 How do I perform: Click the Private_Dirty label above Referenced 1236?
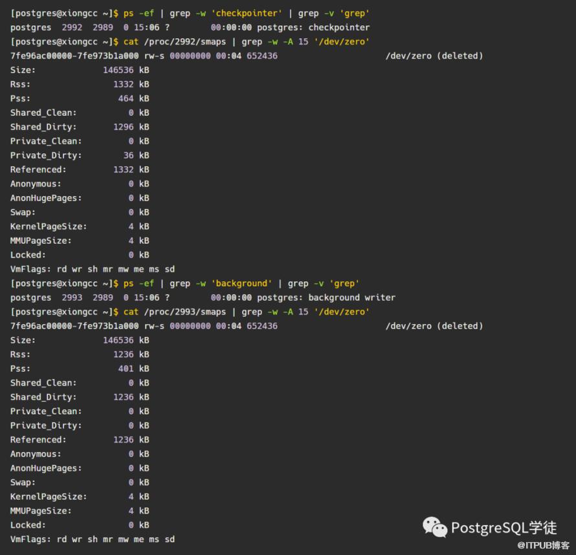[46, 426]
